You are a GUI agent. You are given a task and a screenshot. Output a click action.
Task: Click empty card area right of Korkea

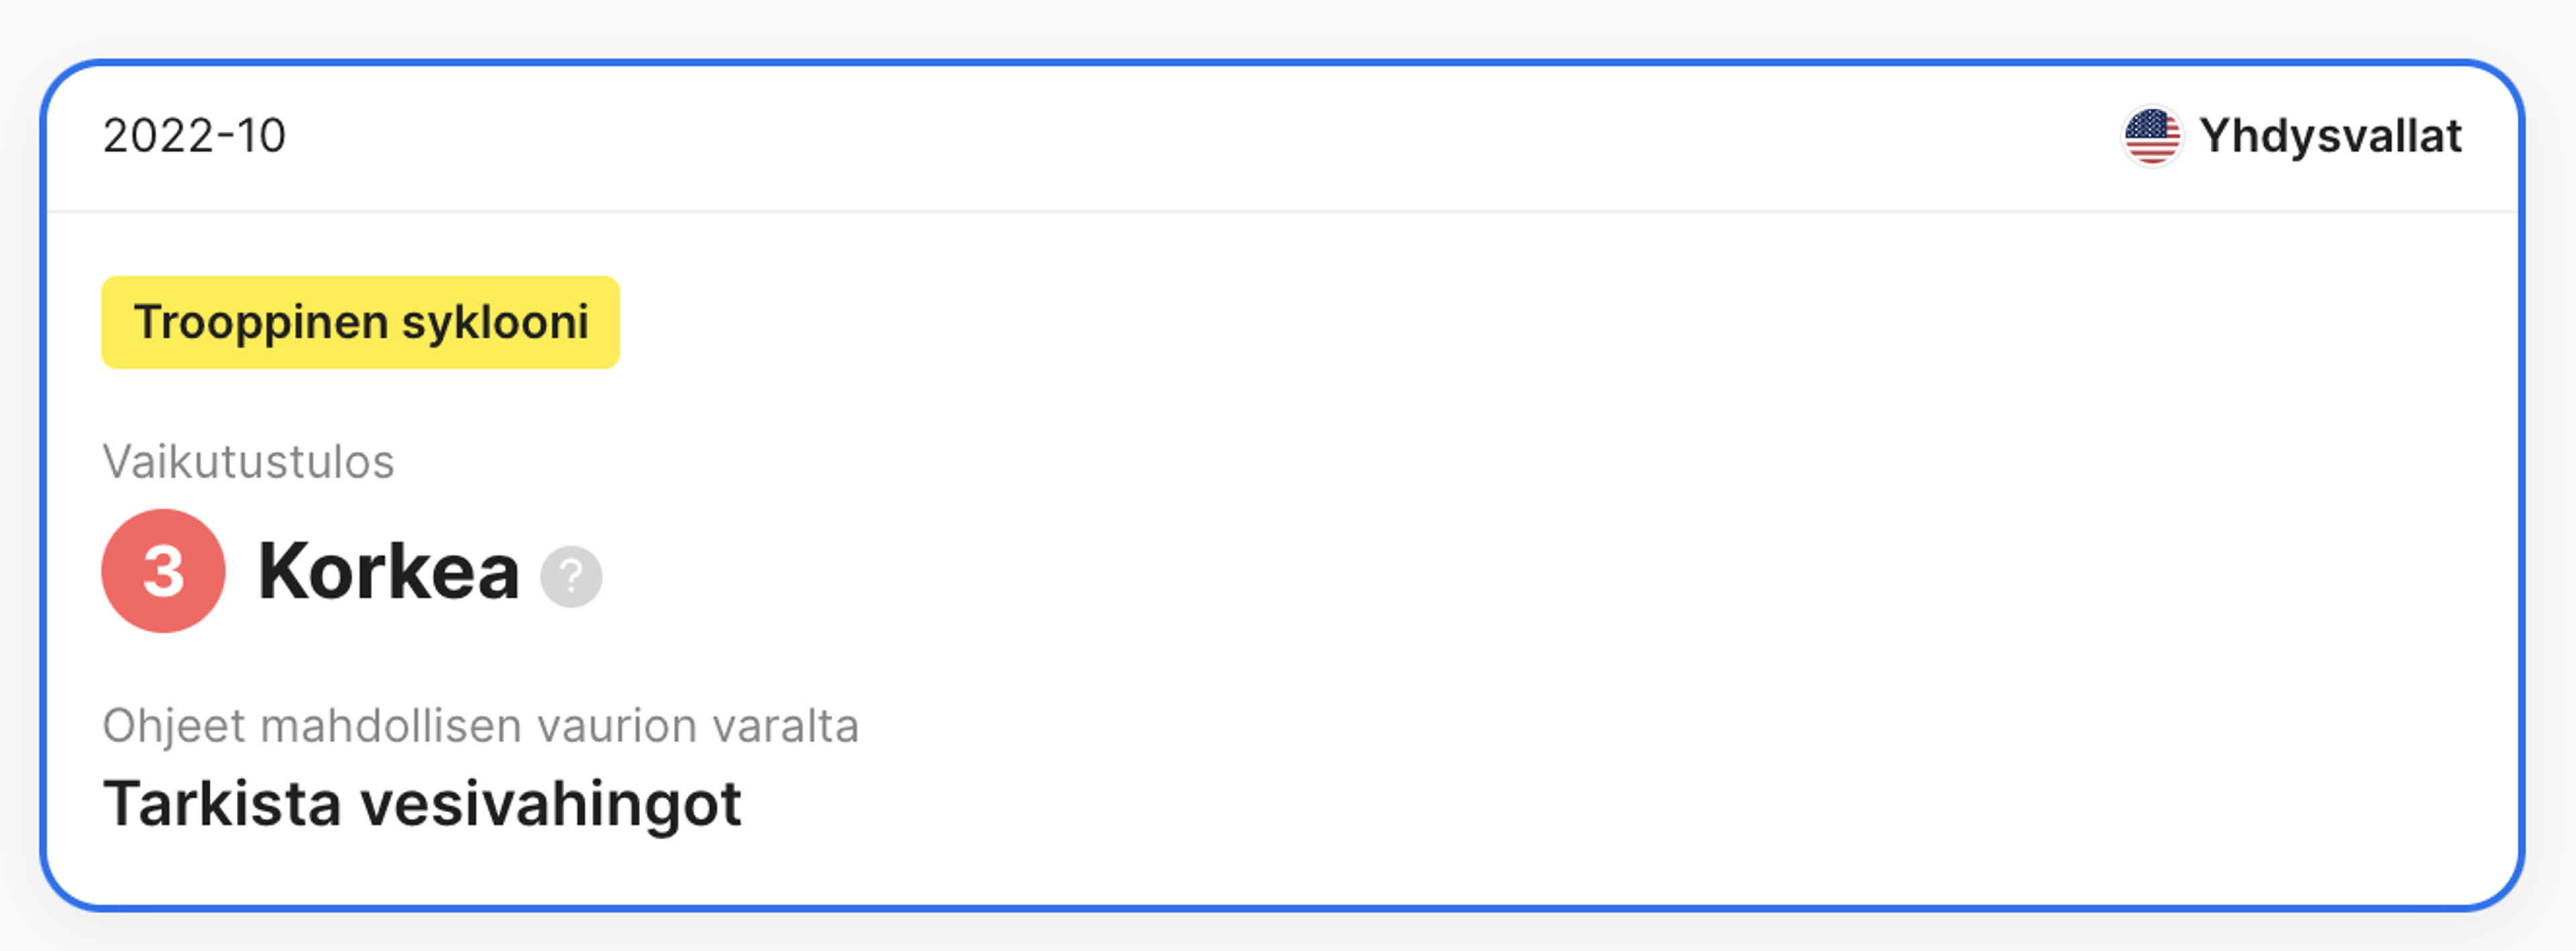click(x=1500, y=572)
